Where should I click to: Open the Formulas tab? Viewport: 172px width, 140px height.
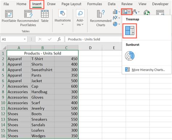tap(95, 4)
